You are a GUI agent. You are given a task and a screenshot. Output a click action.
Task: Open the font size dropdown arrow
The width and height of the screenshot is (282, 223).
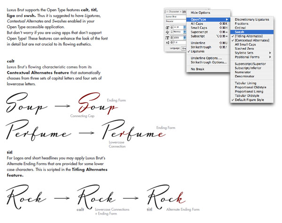point(185,27)
